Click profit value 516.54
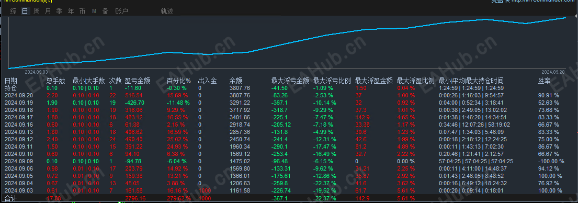578x203 pixels. (x=134, y=95)
